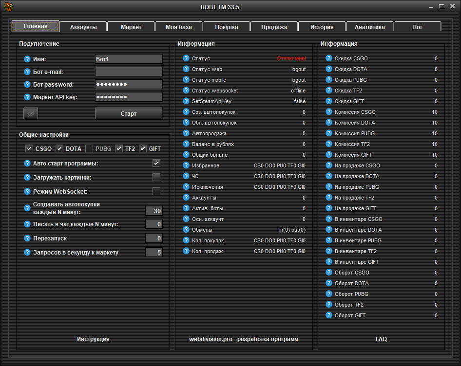This screenshot has height=366, width=461.
Task: Open the Аккаунты tab
Action: 83,27
